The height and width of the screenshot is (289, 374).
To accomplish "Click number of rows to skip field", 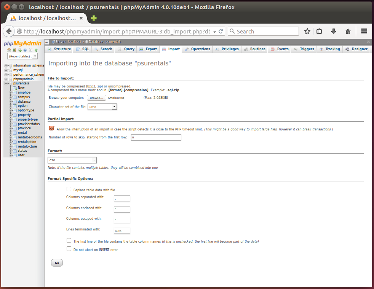I will click(156, 137).
